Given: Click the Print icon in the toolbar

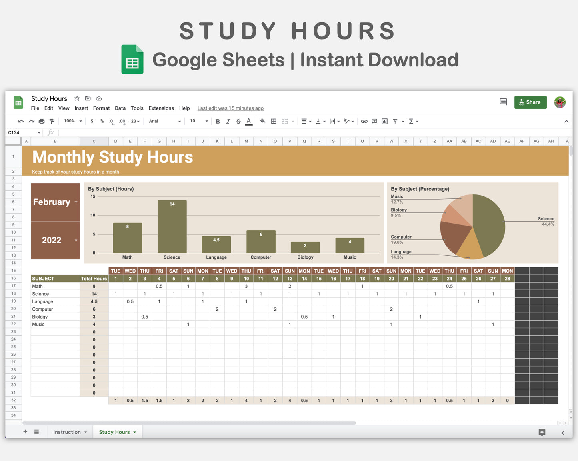Looking at the screenshot, I should point(42,121).
